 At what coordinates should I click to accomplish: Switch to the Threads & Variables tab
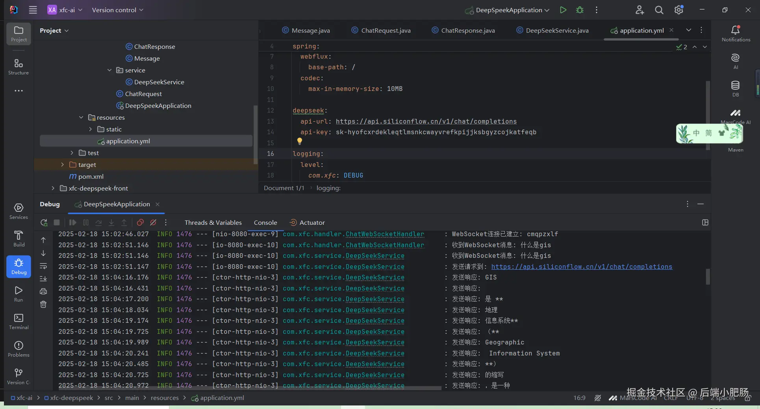213,223
